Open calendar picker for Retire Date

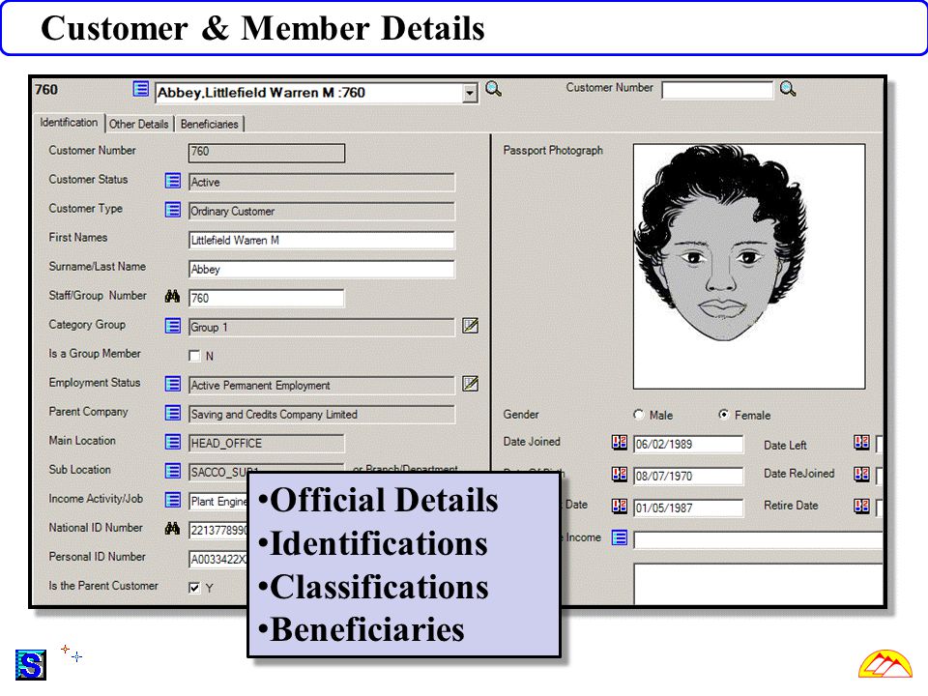(x=861, y=506)
